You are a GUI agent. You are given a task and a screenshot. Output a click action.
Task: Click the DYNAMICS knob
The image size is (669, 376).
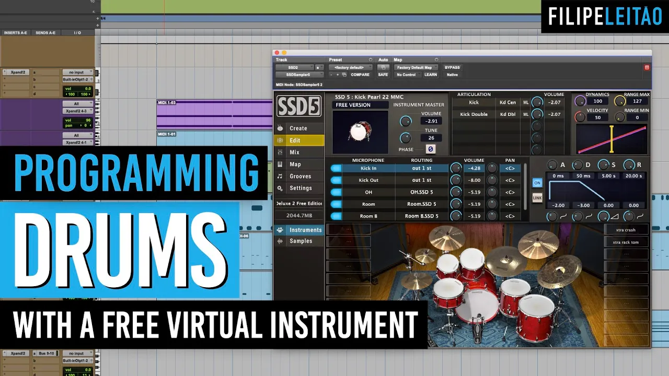[580, 101]
